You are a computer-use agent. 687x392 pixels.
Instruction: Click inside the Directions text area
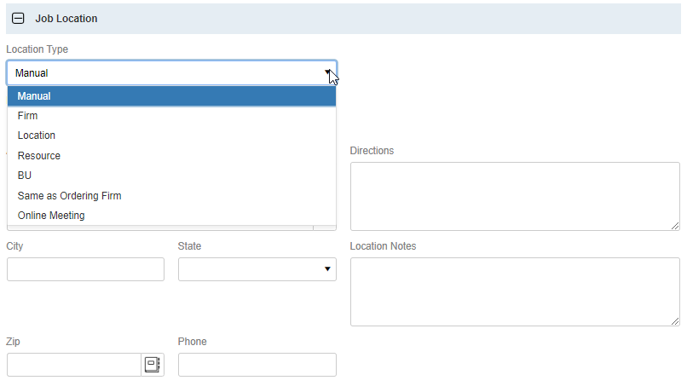tap(514, 196)
